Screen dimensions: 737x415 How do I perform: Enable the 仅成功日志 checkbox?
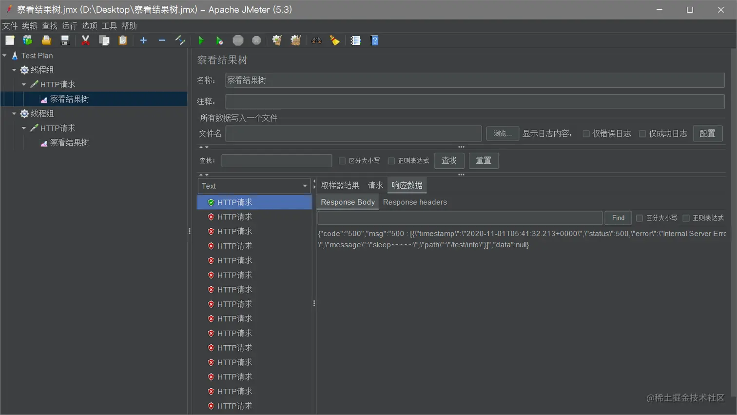pos(642,134)
